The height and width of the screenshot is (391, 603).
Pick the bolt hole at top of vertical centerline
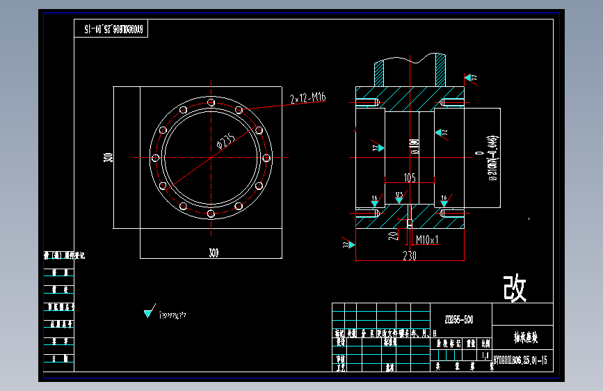(211, 102)
